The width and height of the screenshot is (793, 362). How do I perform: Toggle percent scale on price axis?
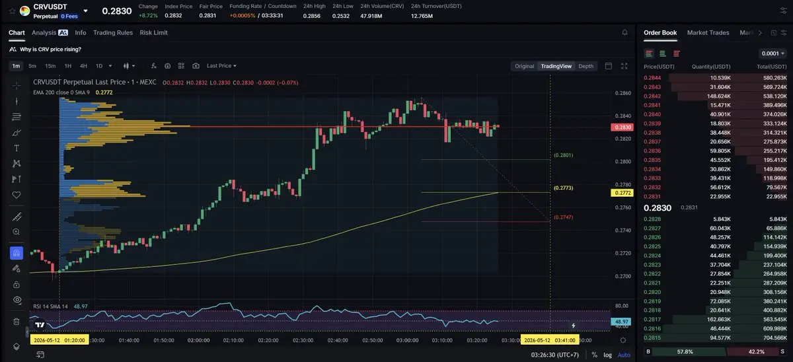pos(594,355)
